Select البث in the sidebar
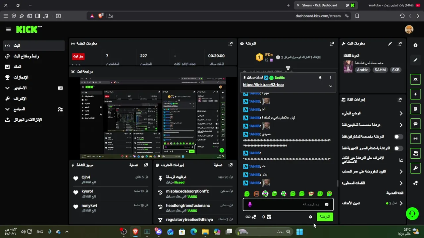This screenshot has height=238, width=424. click(34, 46)
